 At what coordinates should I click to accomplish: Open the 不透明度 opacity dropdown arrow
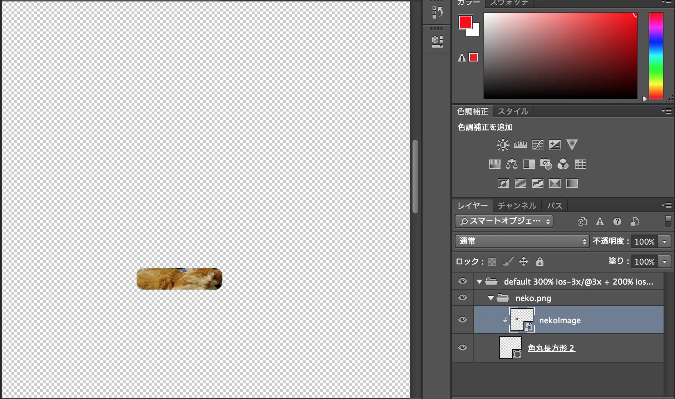coord(665,242)
